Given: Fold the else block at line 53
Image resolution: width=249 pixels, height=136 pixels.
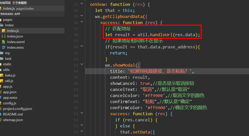Looking at the screenshot, I should pyautogui.click(x=82, y=125).
